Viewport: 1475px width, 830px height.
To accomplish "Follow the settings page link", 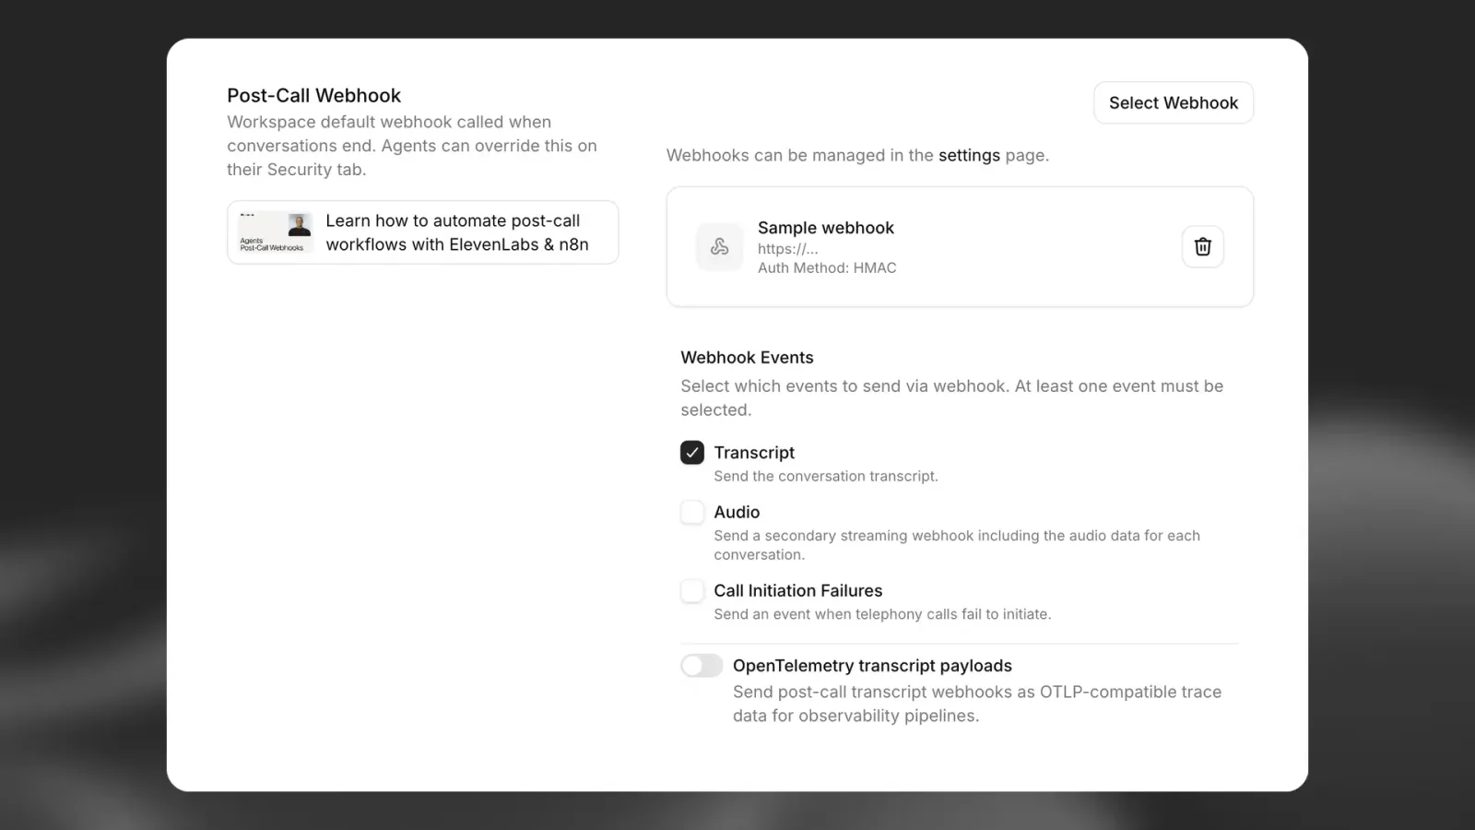I will 969,155.
